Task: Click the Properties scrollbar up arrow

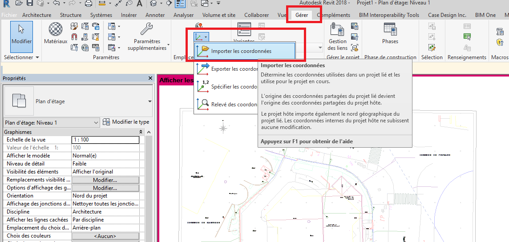Action: pos(149,133)
